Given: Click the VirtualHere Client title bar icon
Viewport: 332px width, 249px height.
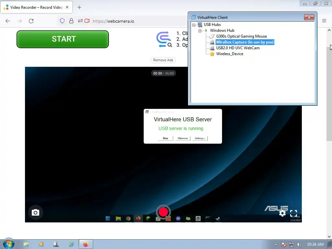Looking at the screenshot, I should point(193,18).
